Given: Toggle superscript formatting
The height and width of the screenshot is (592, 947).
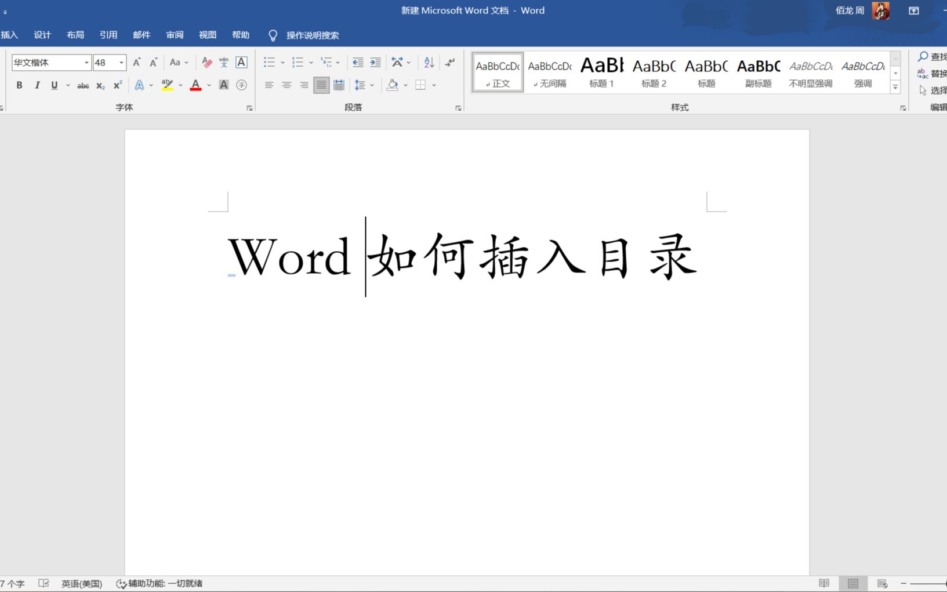Looking at the screenshot, I should [x=118, y=85].
